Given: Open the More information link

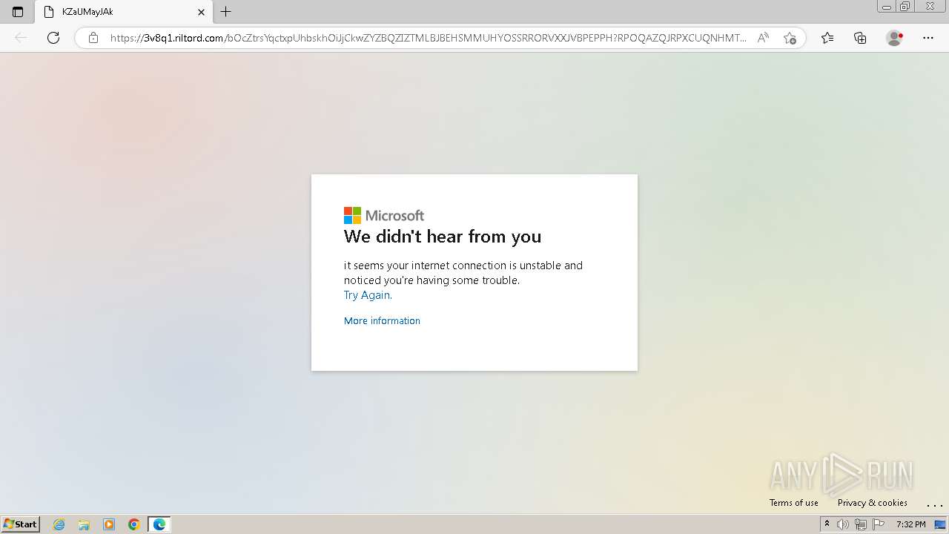Looking at the screenshot, I should point(382,320).
